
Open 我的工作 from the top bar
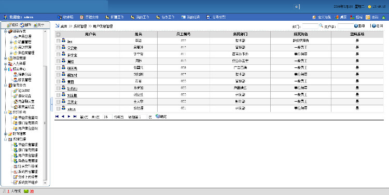click(x=140, y=17)
